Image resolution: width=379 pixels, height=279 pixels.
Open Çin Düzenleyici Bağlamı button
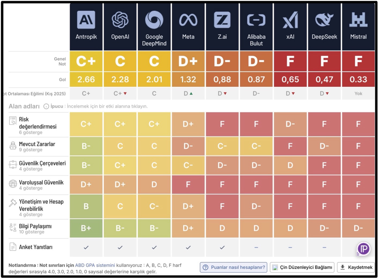point(302,267)
